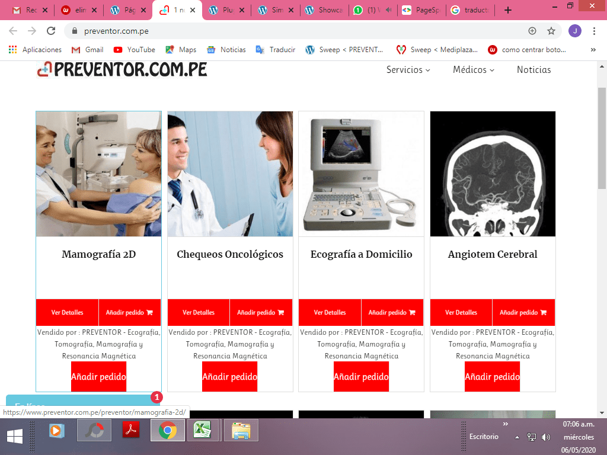Show hidden system tray icons

517,437
